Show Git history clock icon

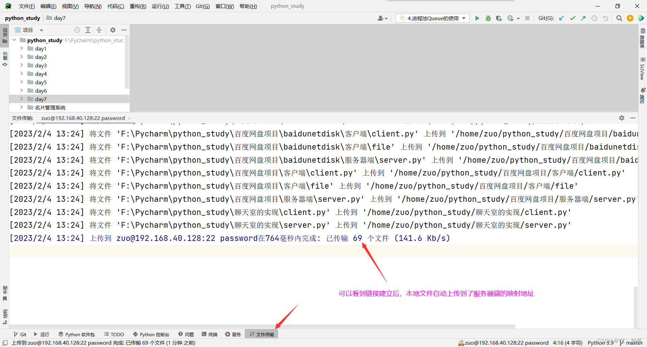point(594,18)
